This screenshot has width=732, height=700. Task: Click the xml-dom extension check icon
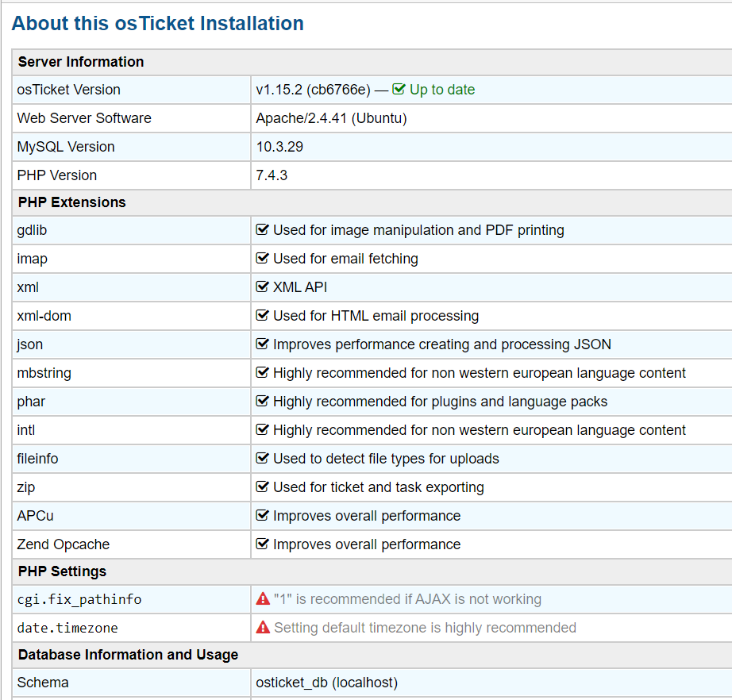(262, 315)
